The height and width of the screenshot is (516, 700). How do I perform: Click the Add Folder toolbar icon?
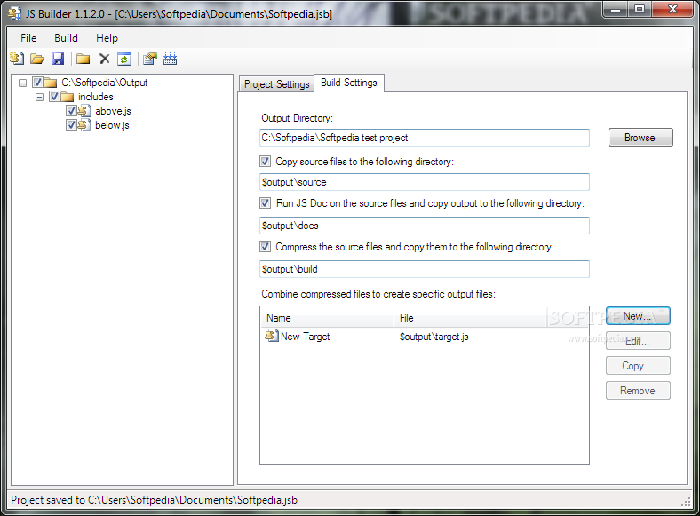(x=83, y=59)
